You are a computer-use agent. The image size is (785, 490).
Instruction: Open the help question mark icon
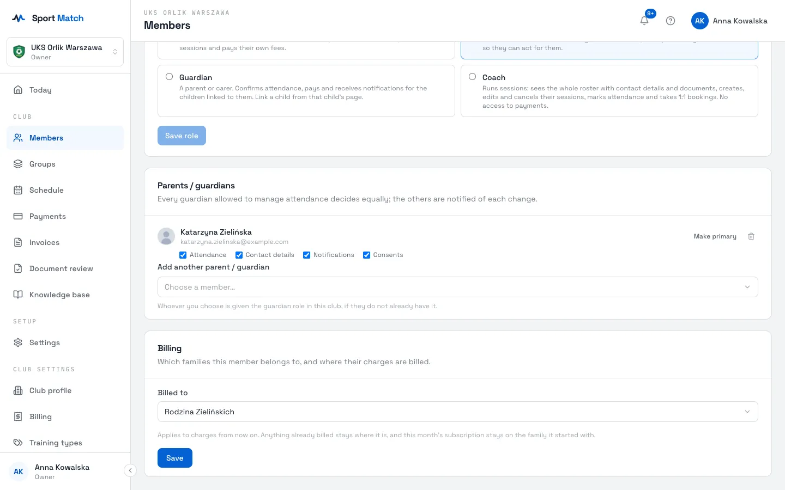click(671, 21)
